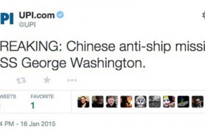Click third avatar of bearded man

pos(112,102)
